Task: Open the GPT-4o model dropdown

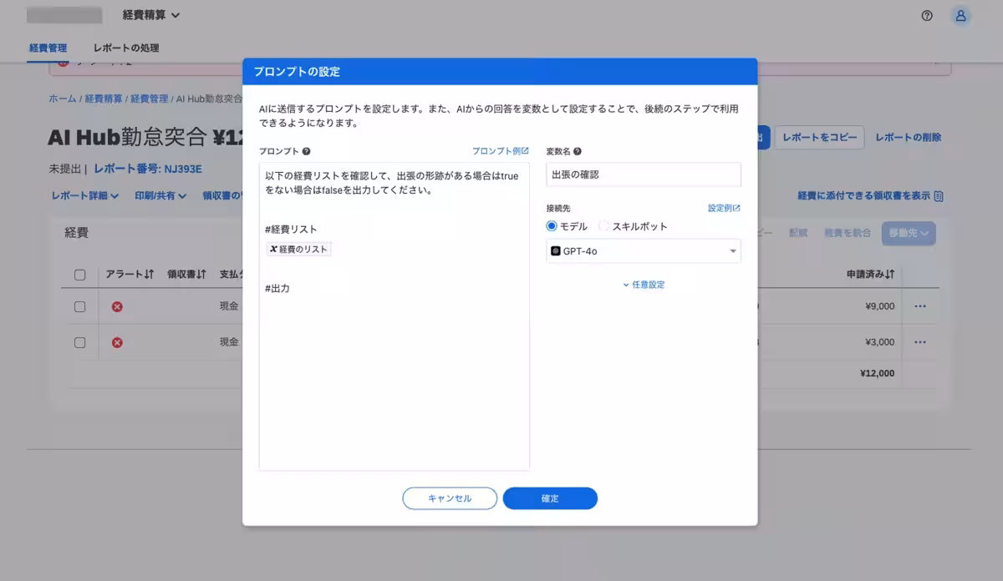Action: pyautogui.click(x=643, y=250)
